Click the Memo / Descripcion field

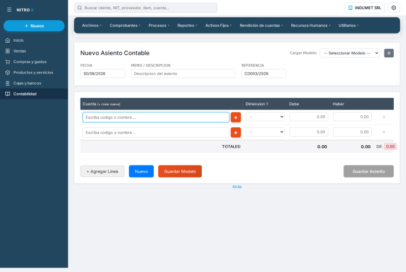coord(183,73)
